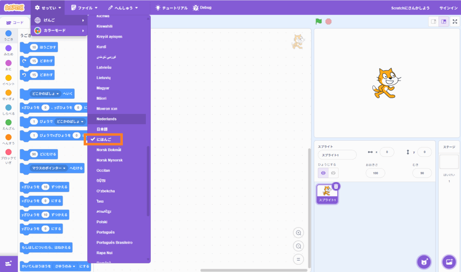Select the みため block category
The height and width of the screenshot is (272, 461).
point(9,50)
